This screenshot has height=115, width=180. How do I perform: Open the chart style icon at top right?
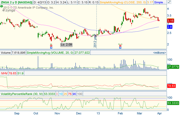(x=169, y=2)
